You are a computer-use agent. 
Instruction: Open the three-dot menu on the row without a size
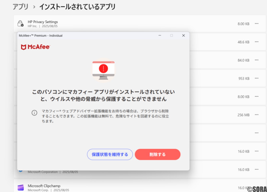pyautogui.click(x=257, y=133)
